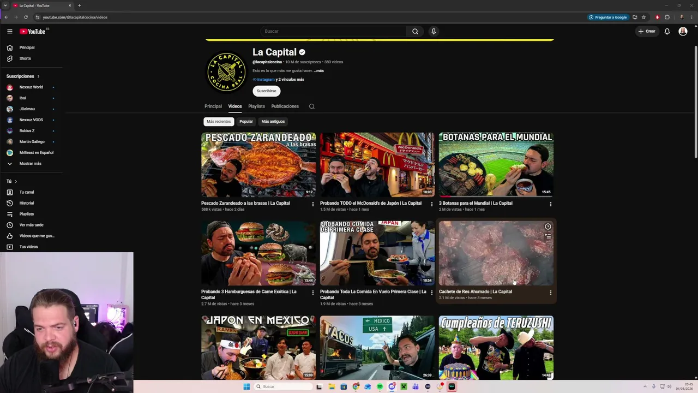Click the Suscribirse button

tap(267, 91)
